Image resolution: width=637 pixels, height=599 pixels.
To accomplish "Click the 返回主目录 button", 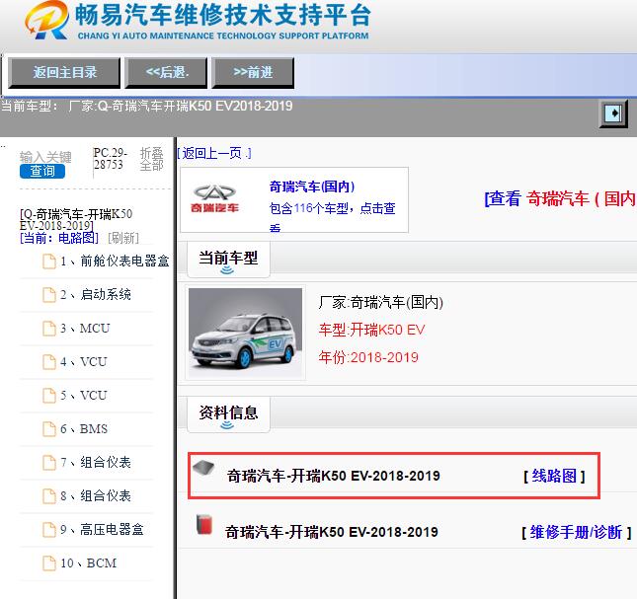I will [64, 73].
